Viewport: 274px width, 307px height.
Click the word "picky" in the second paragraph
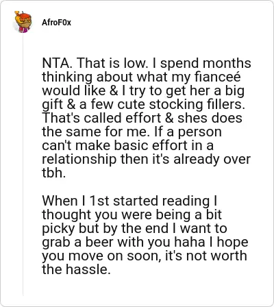point(58,228)
